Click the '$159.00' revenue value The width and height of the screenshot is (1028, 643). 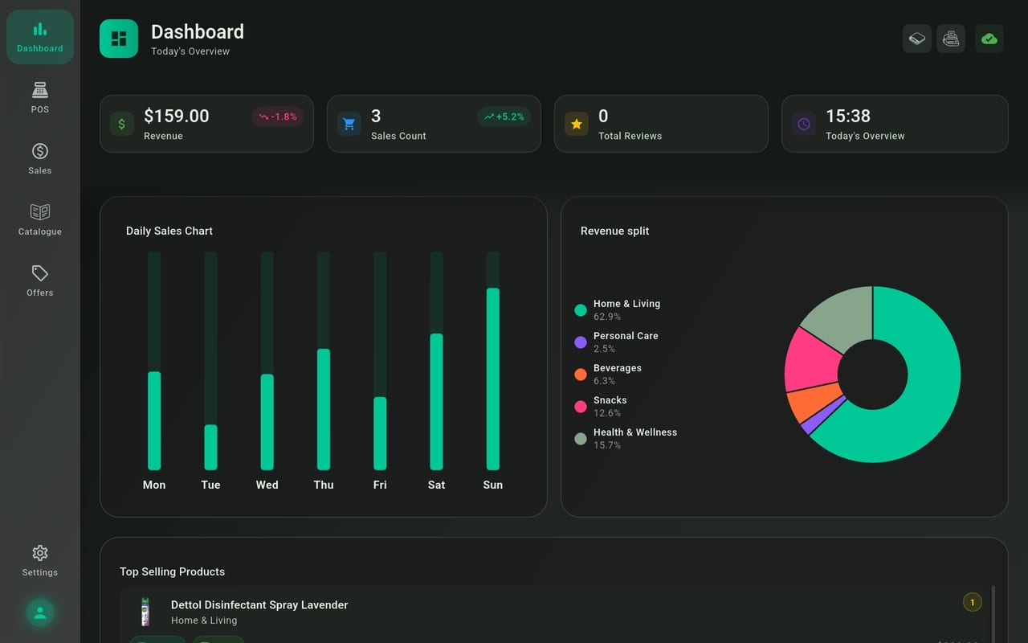pyautogui.click(x=177, y=116)
